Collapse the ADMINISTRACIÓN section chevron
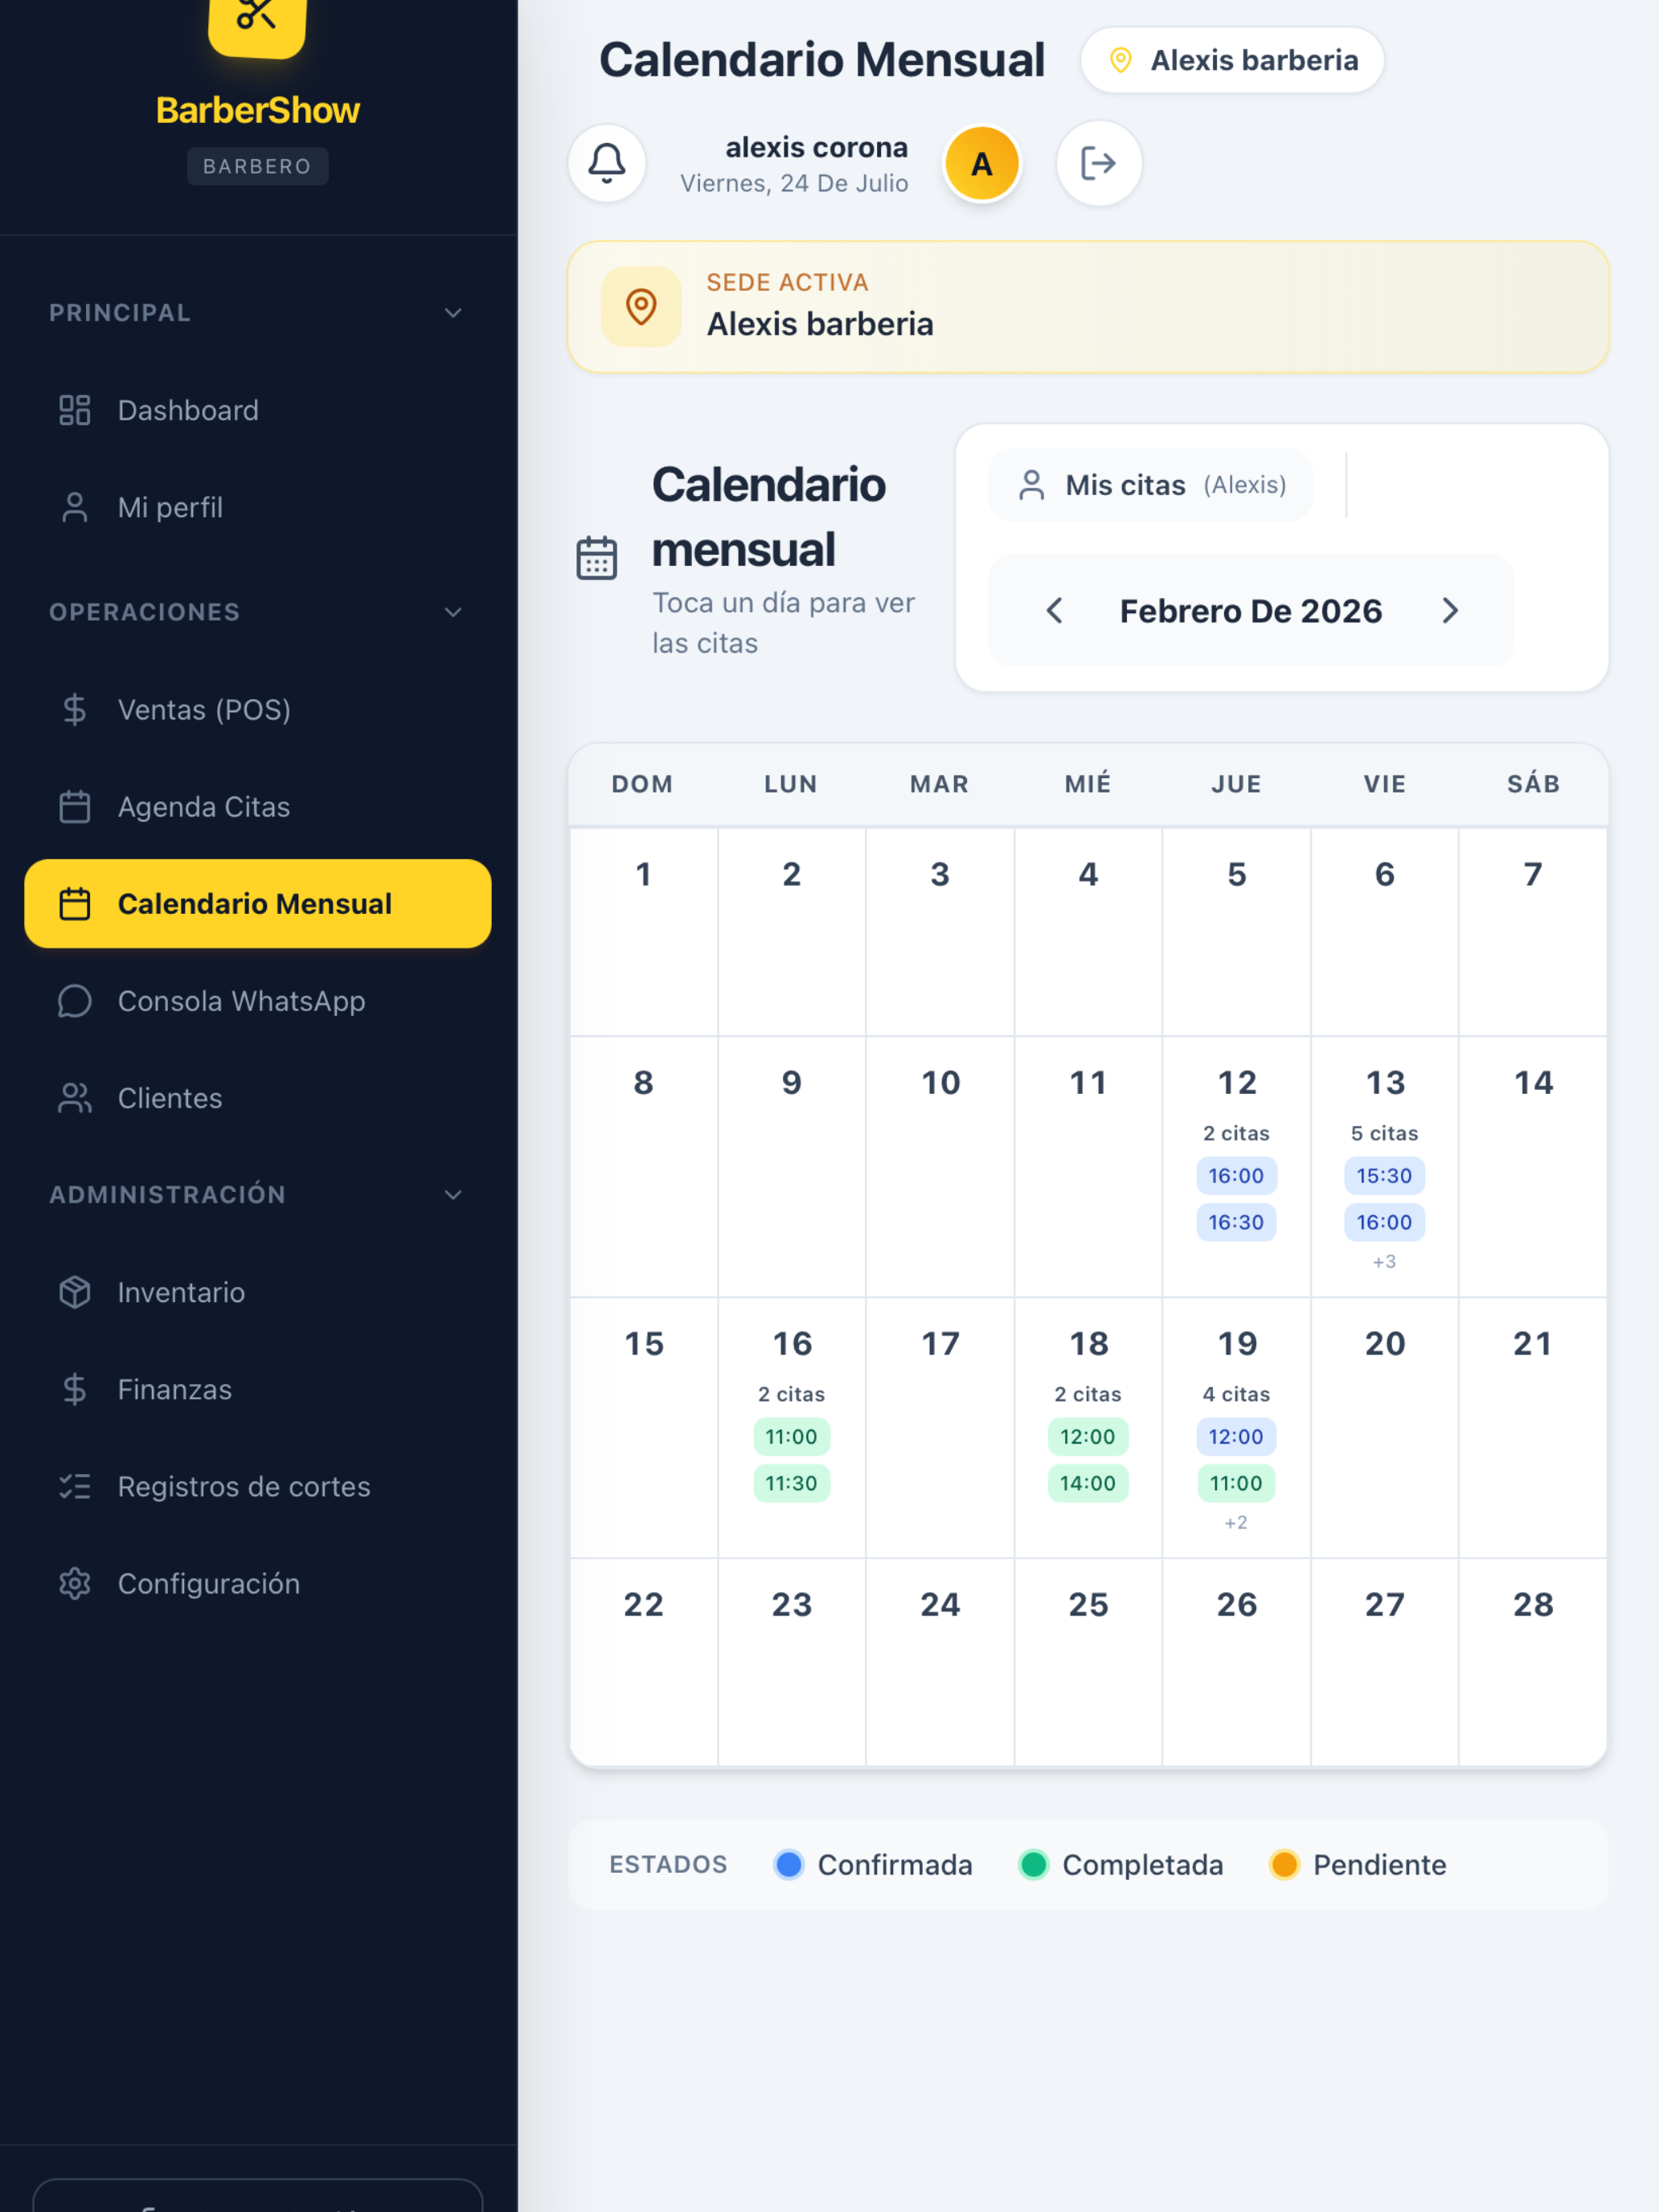The width and height of the screenshot is (1659, 2212). [453, 1194]
